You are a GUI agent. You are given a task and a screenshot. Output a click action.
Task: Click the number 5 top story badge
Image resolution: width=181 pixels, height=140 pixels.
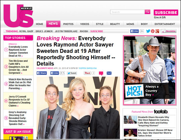(6, 118)
